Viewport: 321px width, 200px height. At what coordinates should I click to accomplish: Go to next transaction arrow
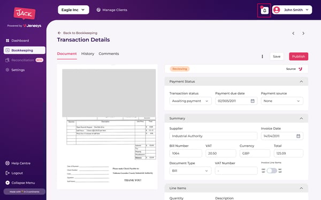click(x=303, y=33)
